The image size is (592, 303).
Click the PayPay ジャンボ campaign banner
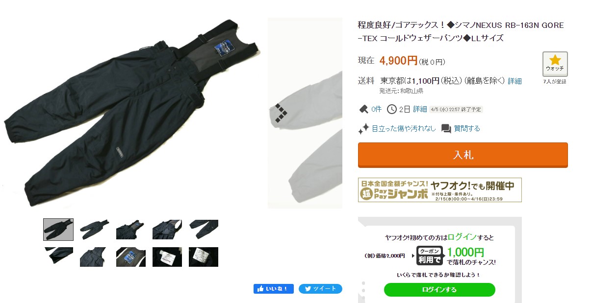tap(439, 190)
